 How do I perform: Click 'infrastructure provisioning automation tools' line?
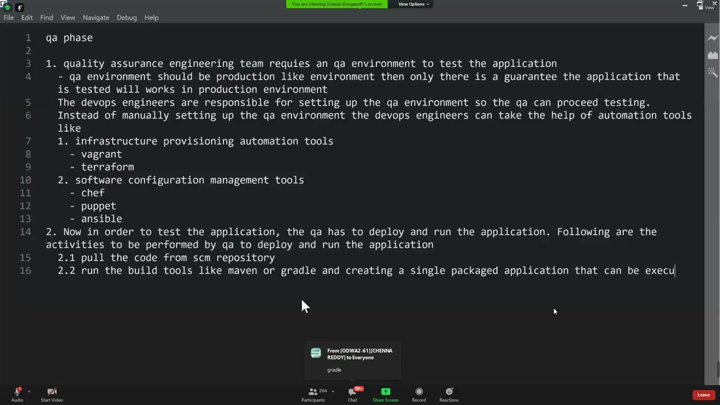pos(195,141)
